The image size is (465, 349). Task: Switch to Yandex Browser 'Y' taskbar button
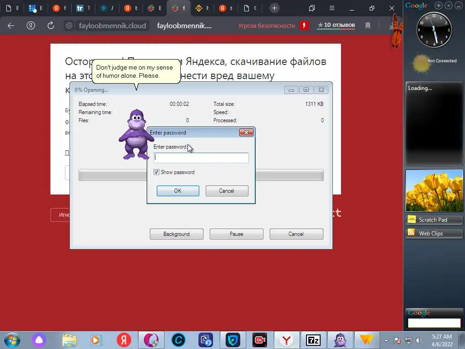[287, 340]
